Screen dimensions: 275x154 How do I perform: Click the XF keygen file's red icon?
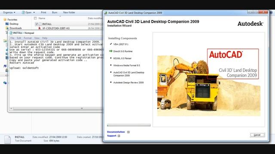click(x=40, y=28)
